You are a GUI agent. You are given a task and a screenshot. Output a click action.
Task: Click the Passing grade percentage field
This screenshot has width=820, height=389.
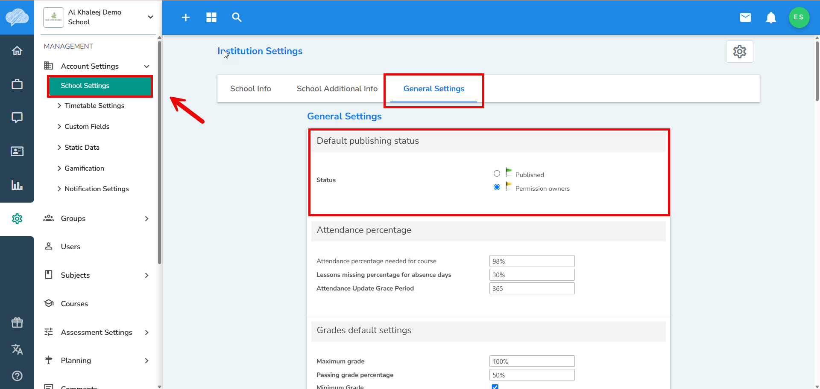pos(532,375)
